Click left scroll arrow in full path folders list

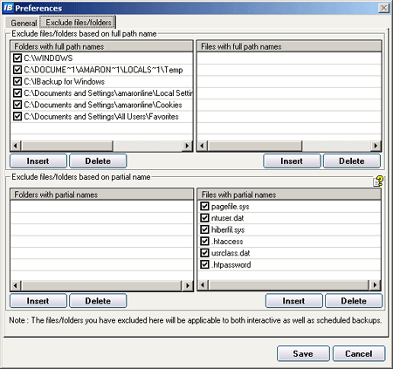(16, 146)
